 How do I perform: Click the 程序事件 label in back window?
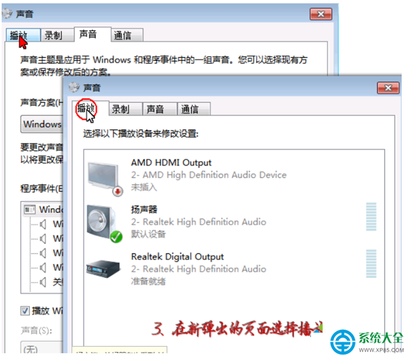point(42,189)
